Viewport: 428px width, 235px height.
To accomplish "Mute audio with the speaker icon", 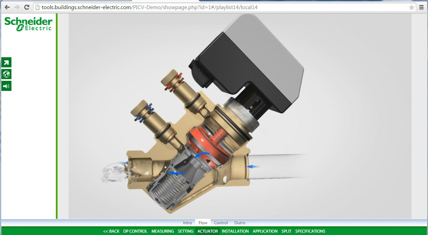I will tap(6, 86).
